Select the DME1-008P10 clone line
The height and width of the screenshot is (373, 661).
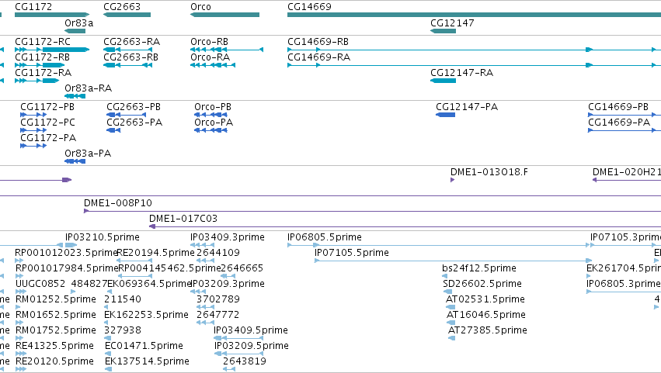click(x=372, y=211)
